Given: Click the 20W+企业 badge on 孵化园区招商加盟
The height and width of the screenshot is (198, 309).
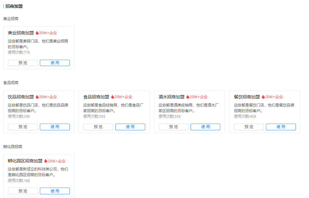Looking at the screenshot, I should pyautogui.click(x=57, y=161).
